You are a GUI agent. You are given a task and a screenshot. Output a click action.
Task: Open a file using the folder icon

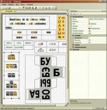pos(6,8)
